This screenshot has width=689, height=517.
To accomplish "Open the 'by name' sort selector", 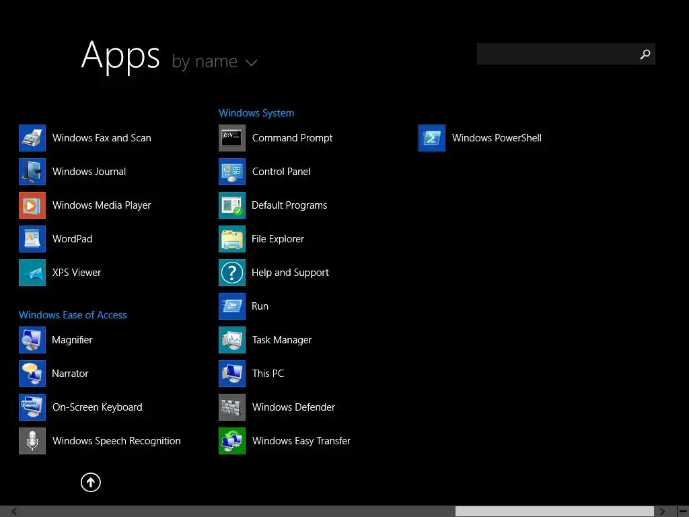I will click(x=215, y=61).
